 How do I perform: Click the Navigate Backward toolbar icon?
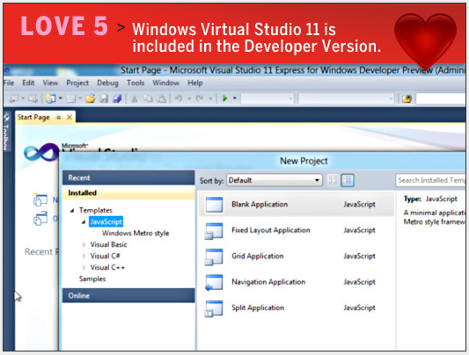pyautogui.click(x=14, y=98)
